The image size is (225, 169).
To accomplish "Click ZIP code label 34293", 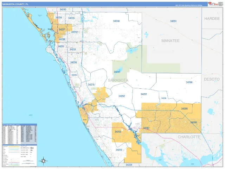I will click(x=118, y=132).
